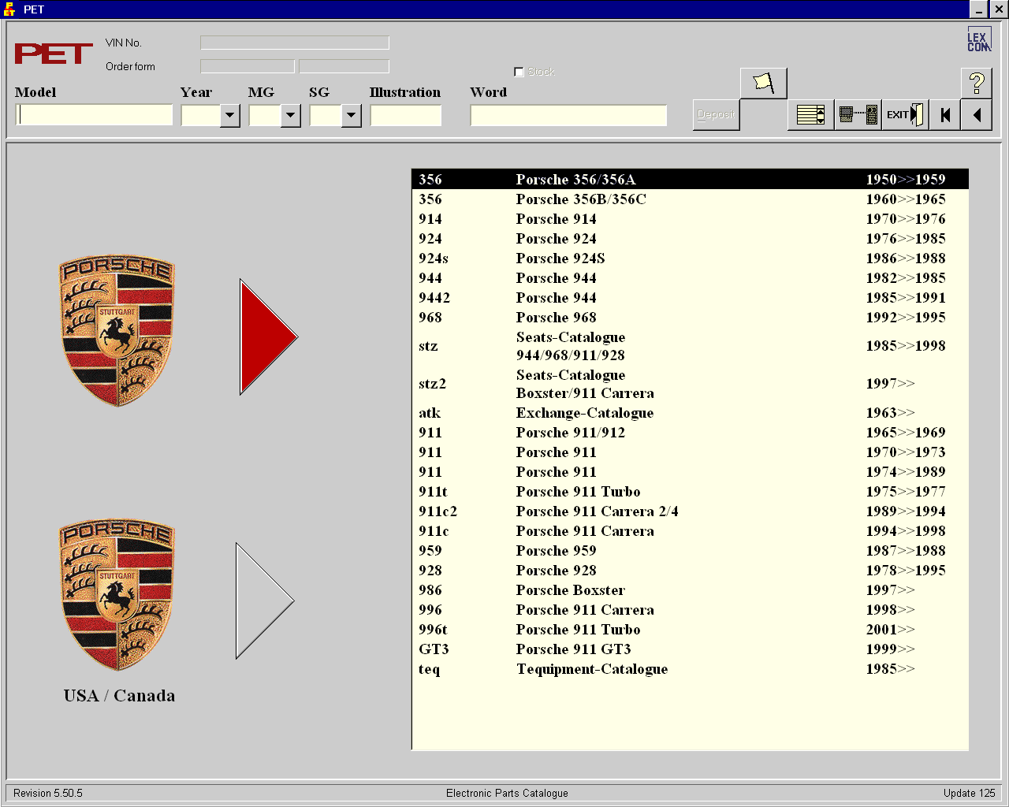Select the Porsche 924S row
Viewport: 1009px width, 807px height.
690,258
